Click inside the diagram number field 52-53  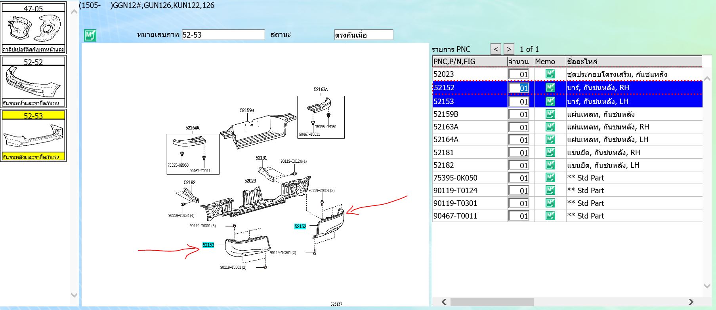pyautogui.click(x=223, y=35)
